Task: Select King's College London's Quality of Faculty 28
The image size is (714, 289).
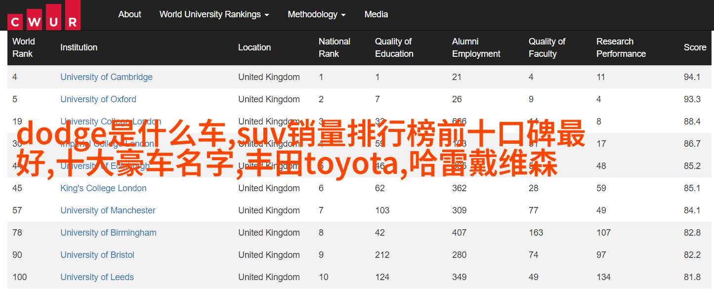Action: click(534, 188)
